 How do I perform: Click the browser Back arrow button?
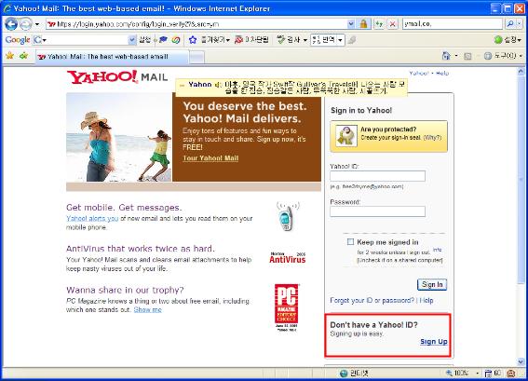[x=11, y=24]
